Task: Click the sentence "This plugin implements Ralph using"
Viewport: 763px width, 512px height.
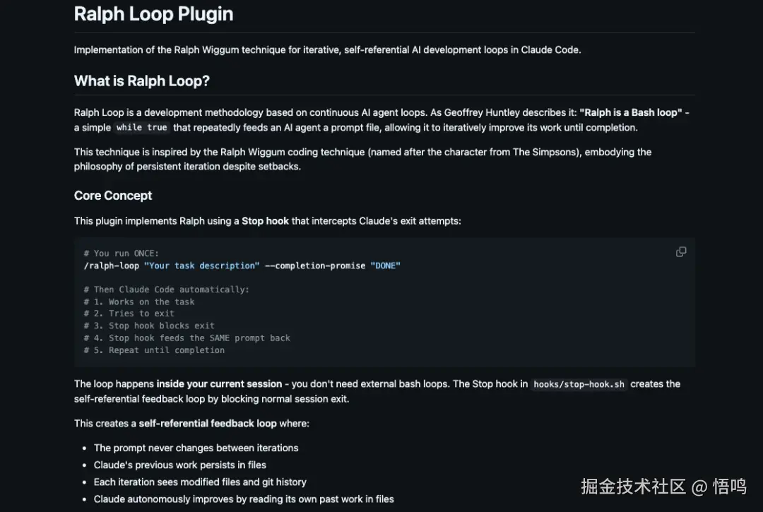Action: 268,221
